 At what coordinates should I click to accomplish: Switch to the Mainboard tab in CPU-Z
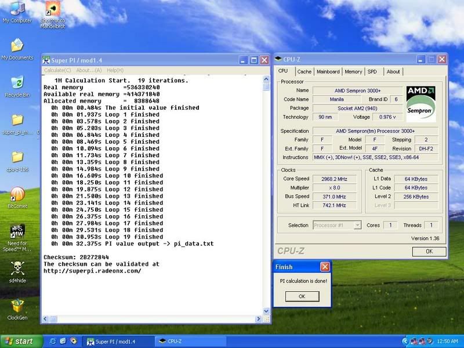point(328,71)
